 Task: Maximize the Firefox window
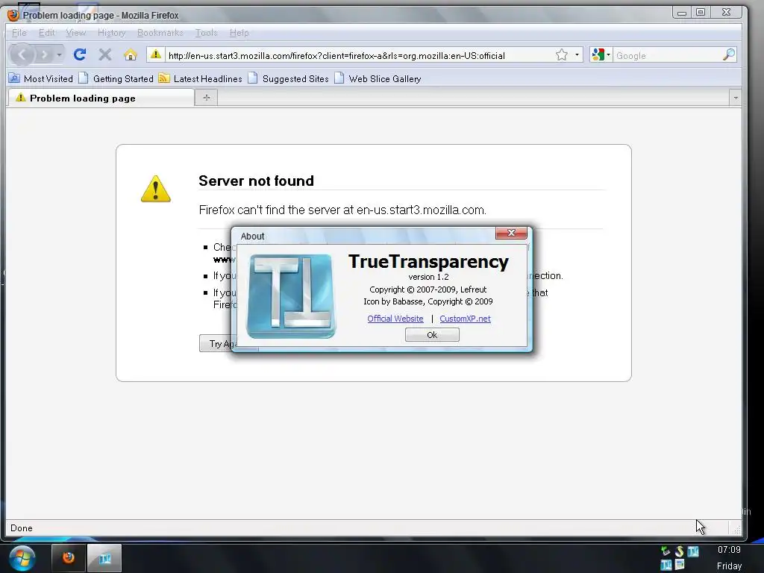tap(701, 12)
